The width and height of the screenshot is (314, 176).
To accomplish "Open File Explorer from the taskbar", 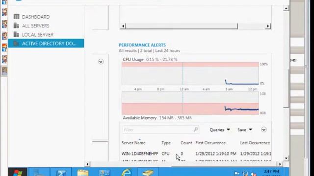I will (x=83, y=172).
